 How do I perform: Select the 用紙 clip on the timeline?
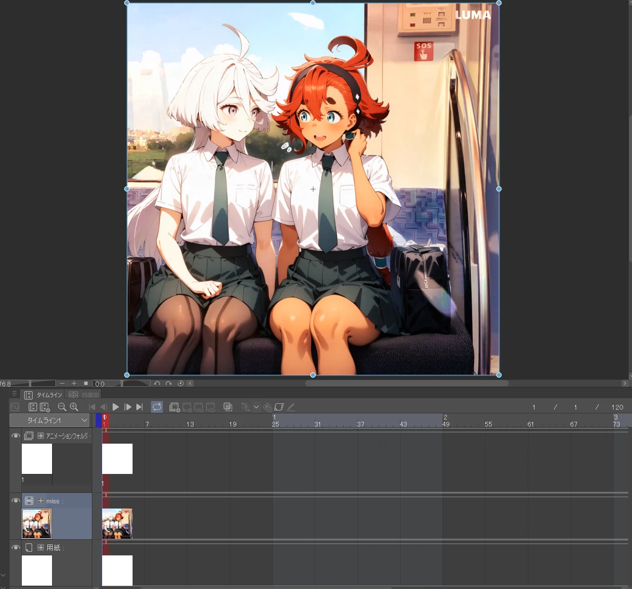pos(117,571)
